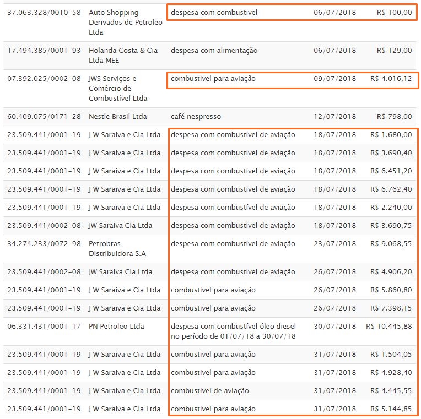Select supplier Nestle Brasil Ltda
421x419 pixels.
[x=117, y=116]
